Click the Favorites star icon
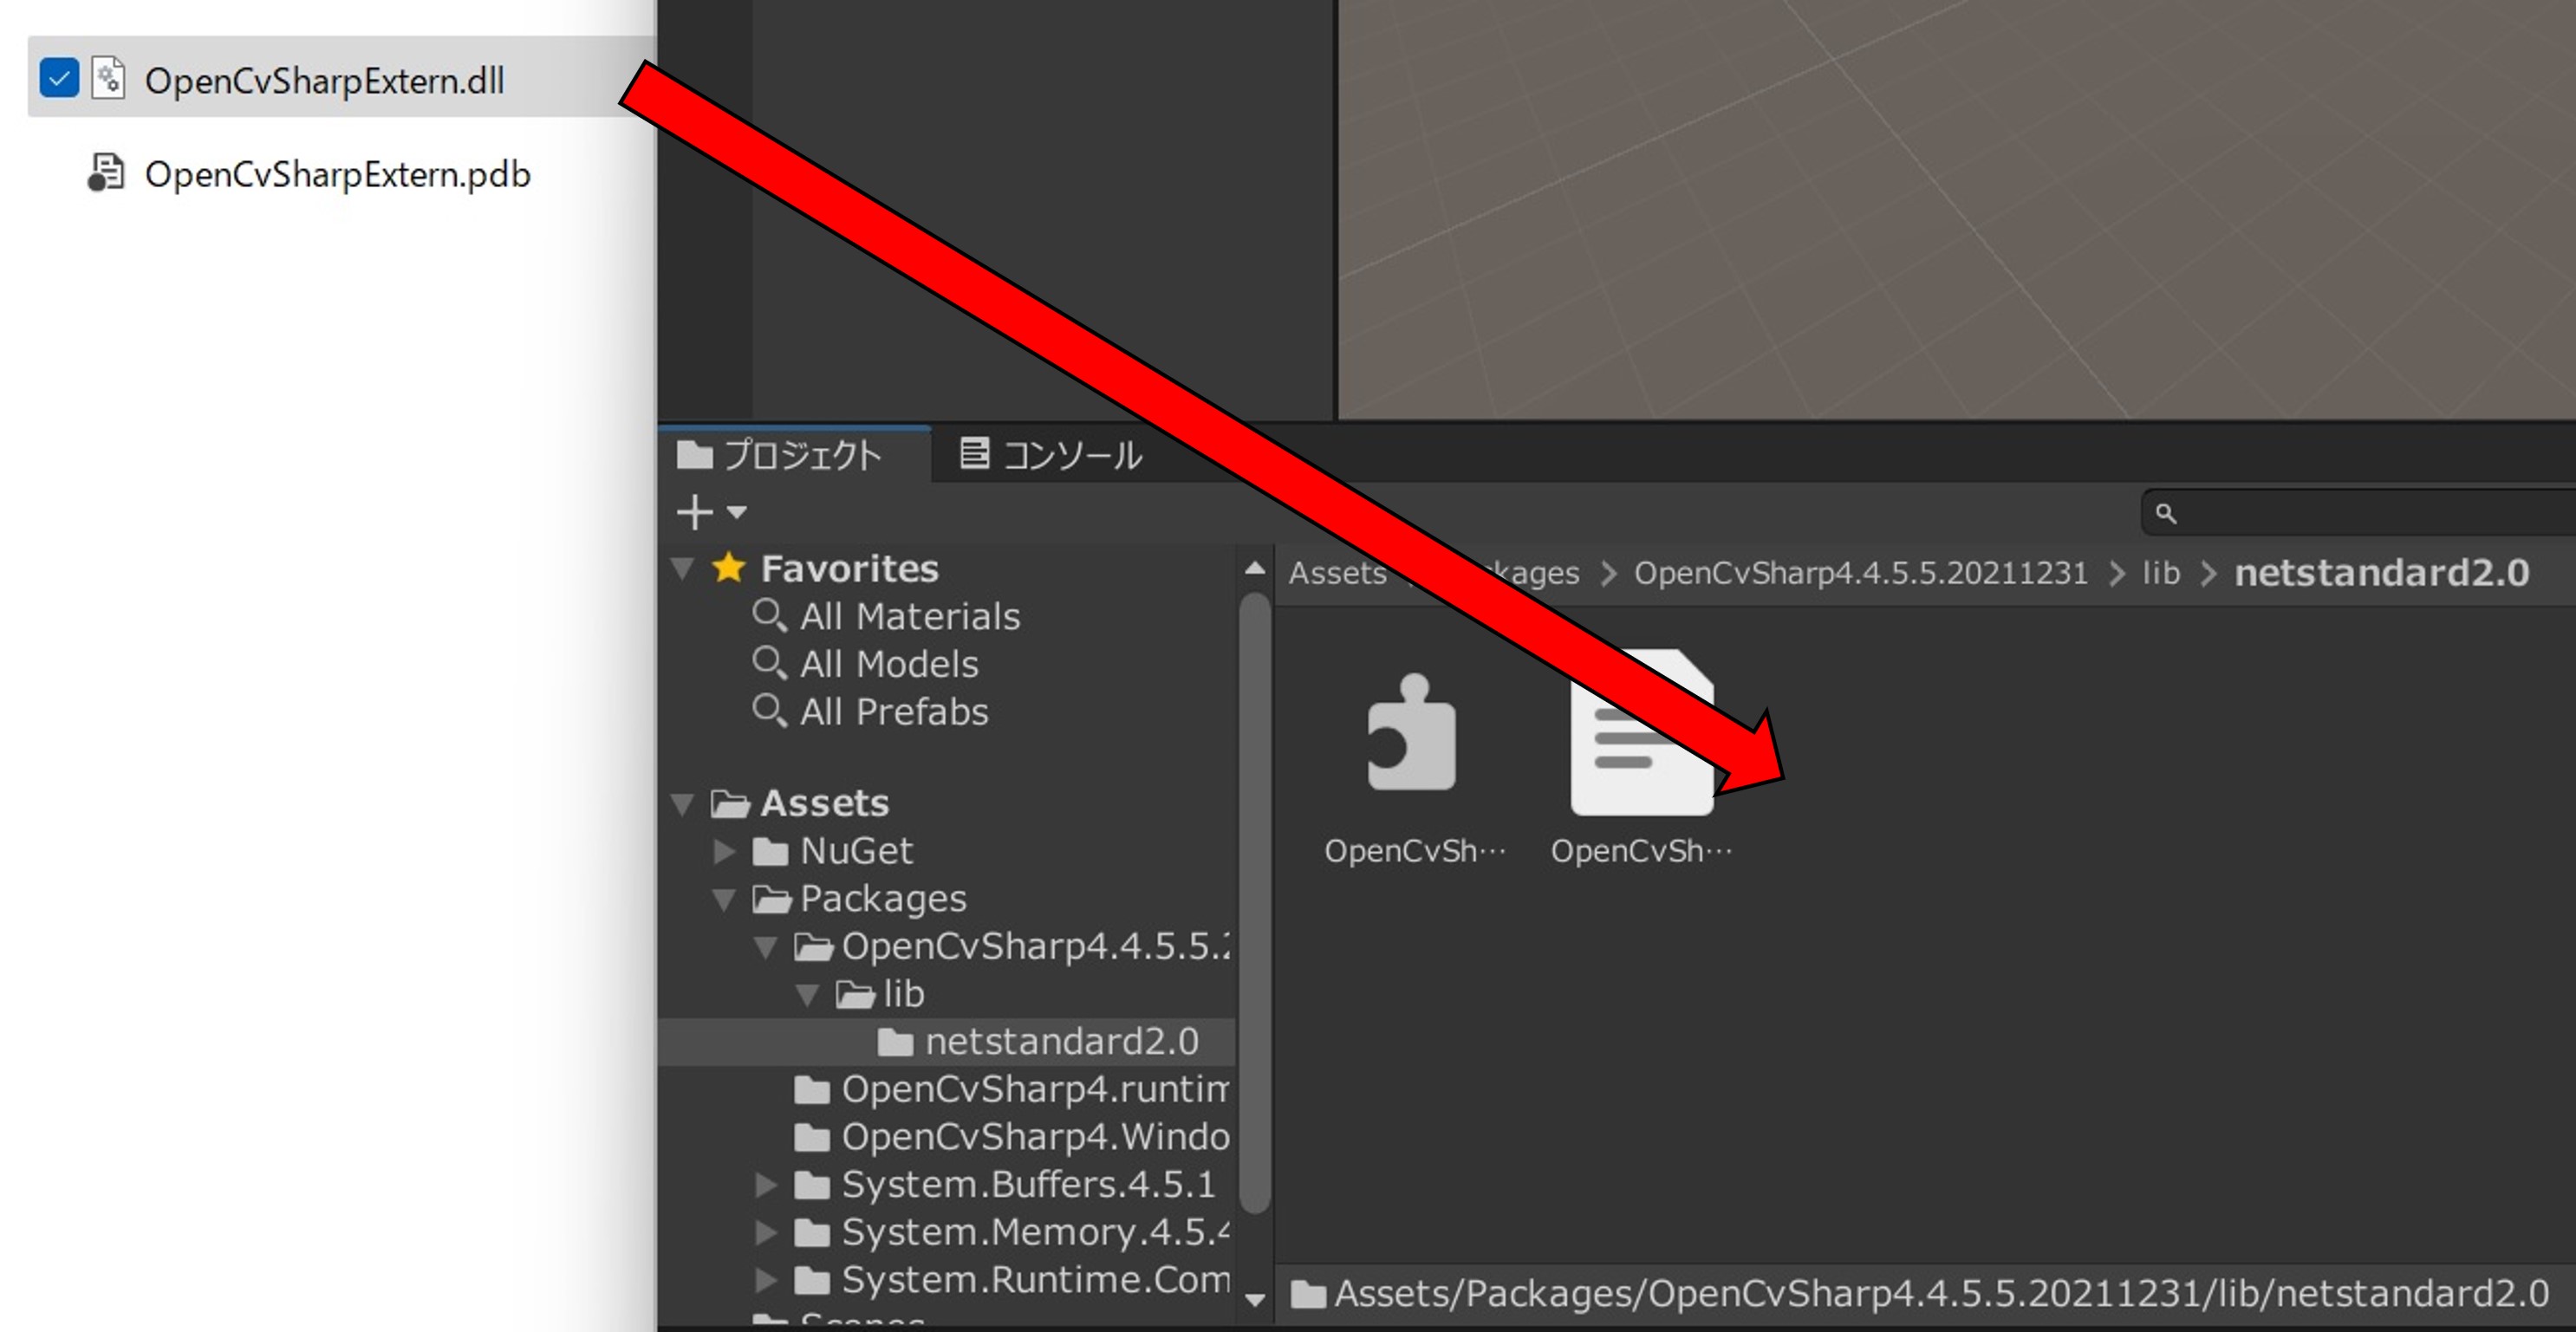 (728, 568)
